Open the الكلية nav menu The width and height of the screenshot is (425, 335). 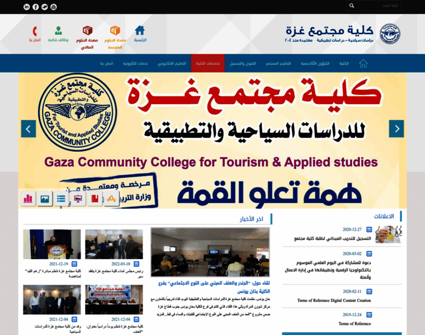click(344, 64)
